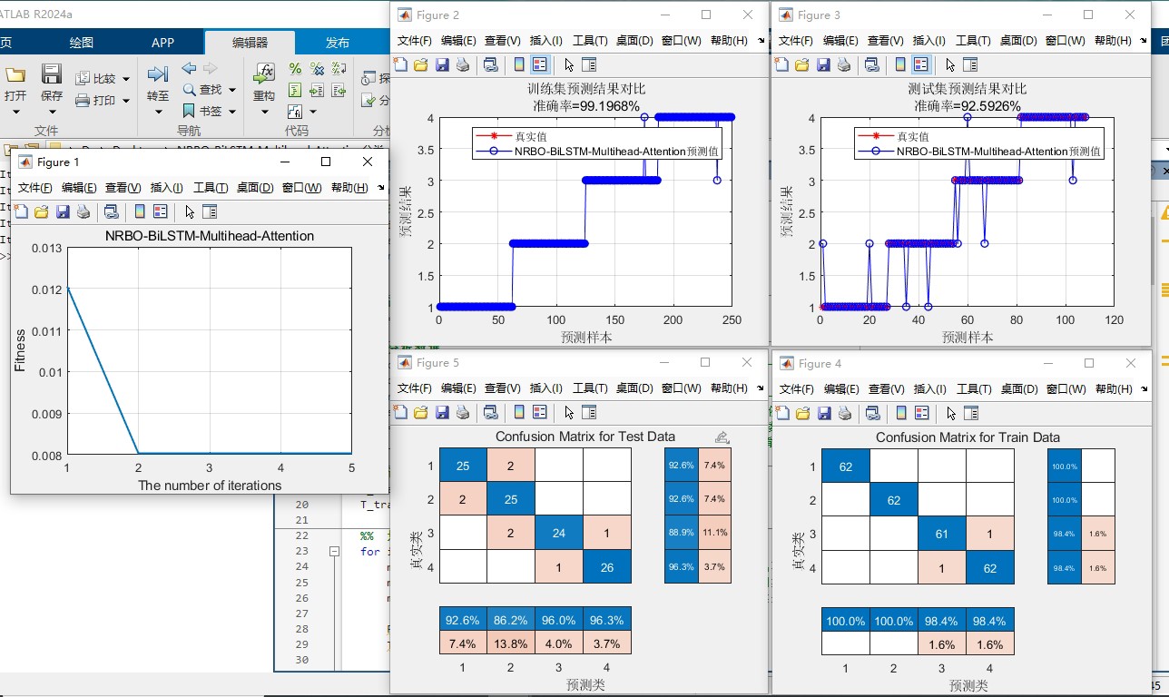Open 工具(T) menu in Figure 3

tap(972, 41)
